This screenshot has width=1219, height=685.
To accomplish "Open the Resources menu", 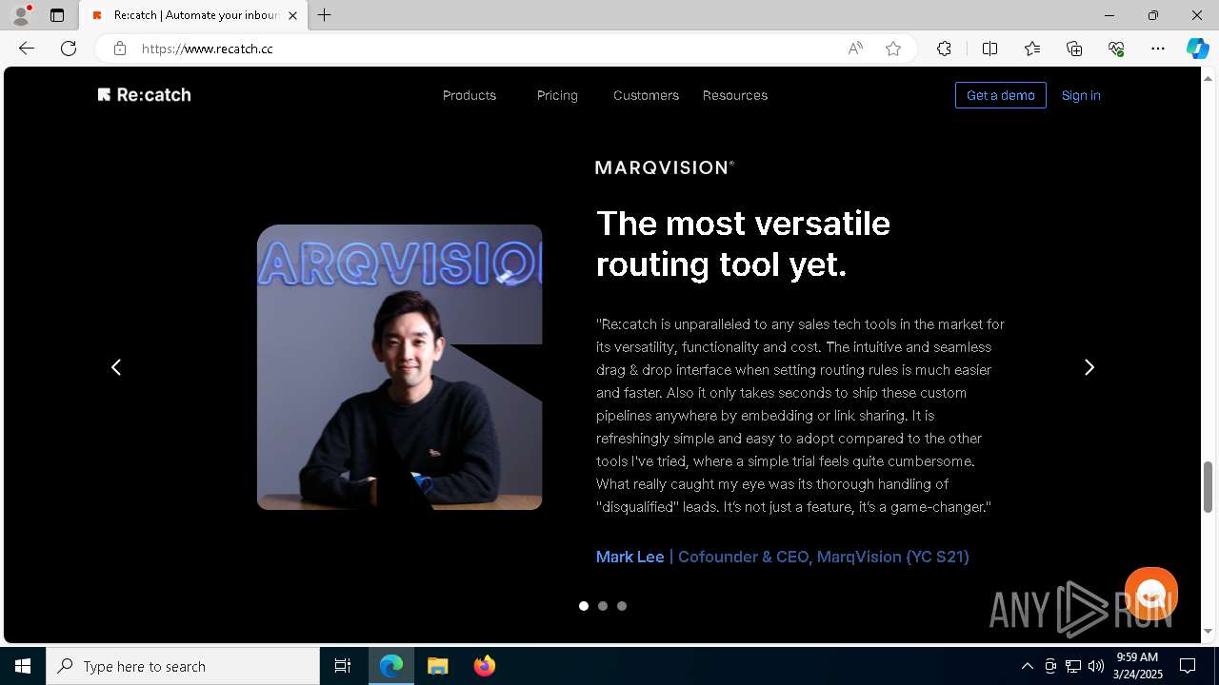I will (735, 95).
